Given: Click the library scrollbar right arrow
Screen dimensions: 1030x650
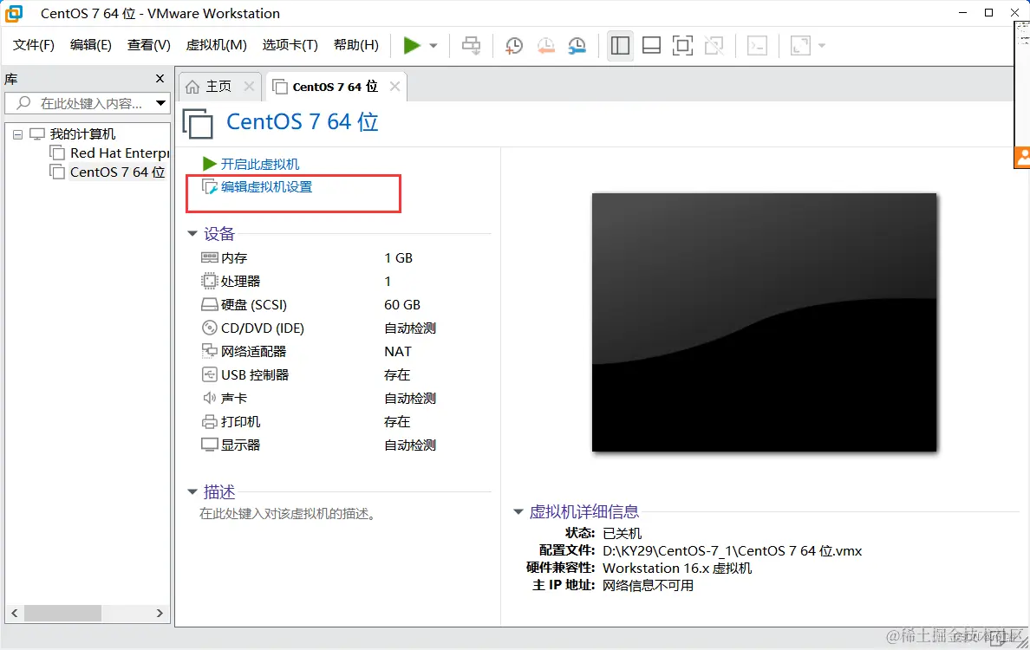Looking at the screenshot, I should pos(160,614).
